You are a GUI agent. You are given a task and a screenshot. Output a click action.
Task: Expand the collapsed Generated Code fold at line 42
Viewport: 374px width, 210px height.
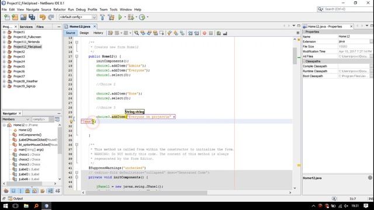point(77,173)
